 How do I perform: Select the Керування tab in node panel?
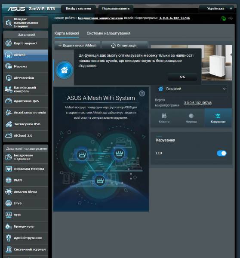pos(218,118)
